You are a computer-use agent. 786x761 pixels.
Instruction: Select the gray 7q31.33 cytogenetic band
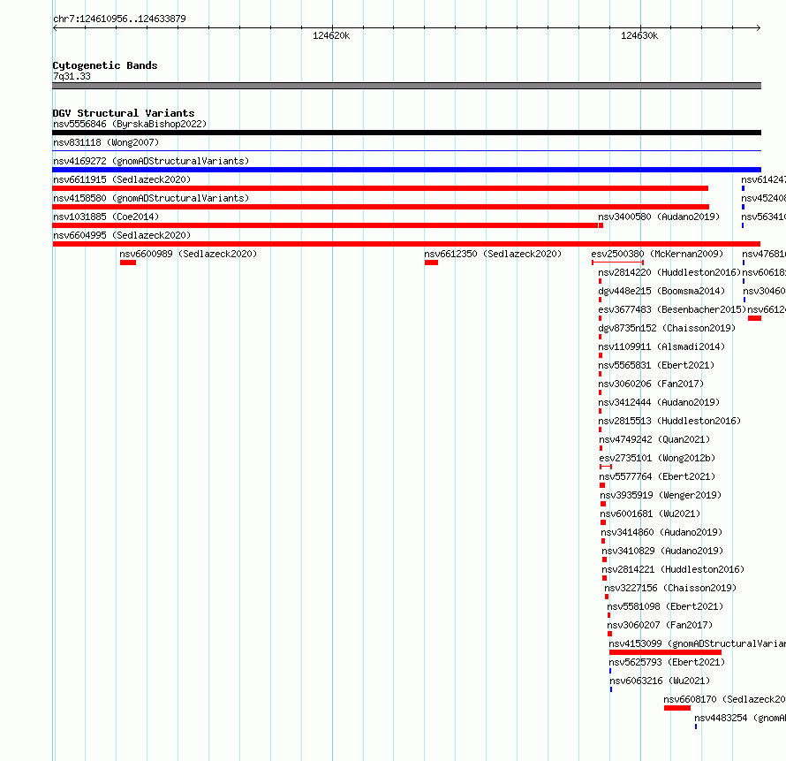tap(406, 86)
